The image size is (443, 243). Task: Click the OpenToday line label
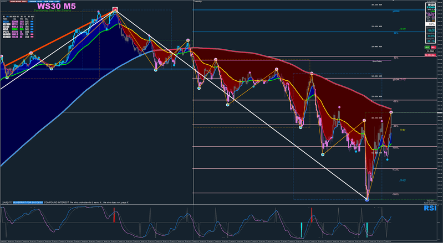(377, 61)
